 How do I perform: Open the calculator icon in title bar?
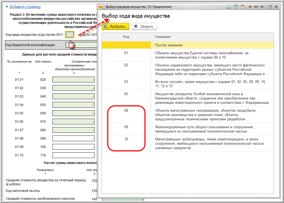tap(236, 7)
